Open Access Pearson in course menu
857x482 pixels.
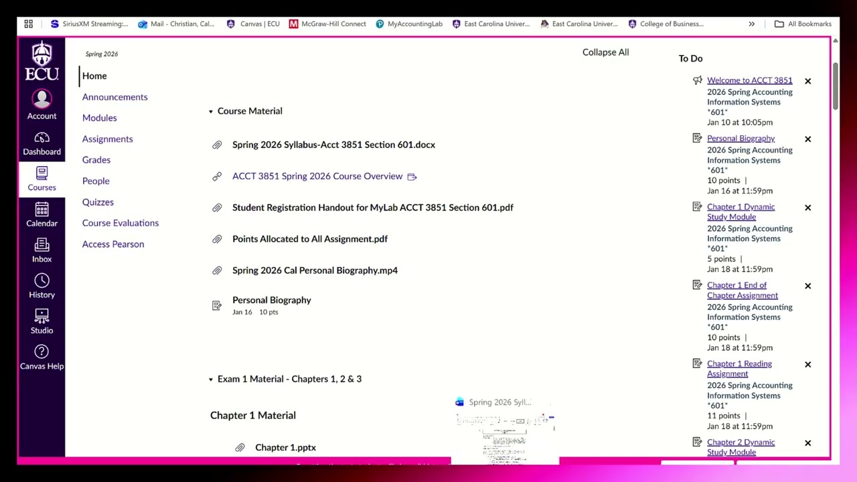(x=112, y=244)
